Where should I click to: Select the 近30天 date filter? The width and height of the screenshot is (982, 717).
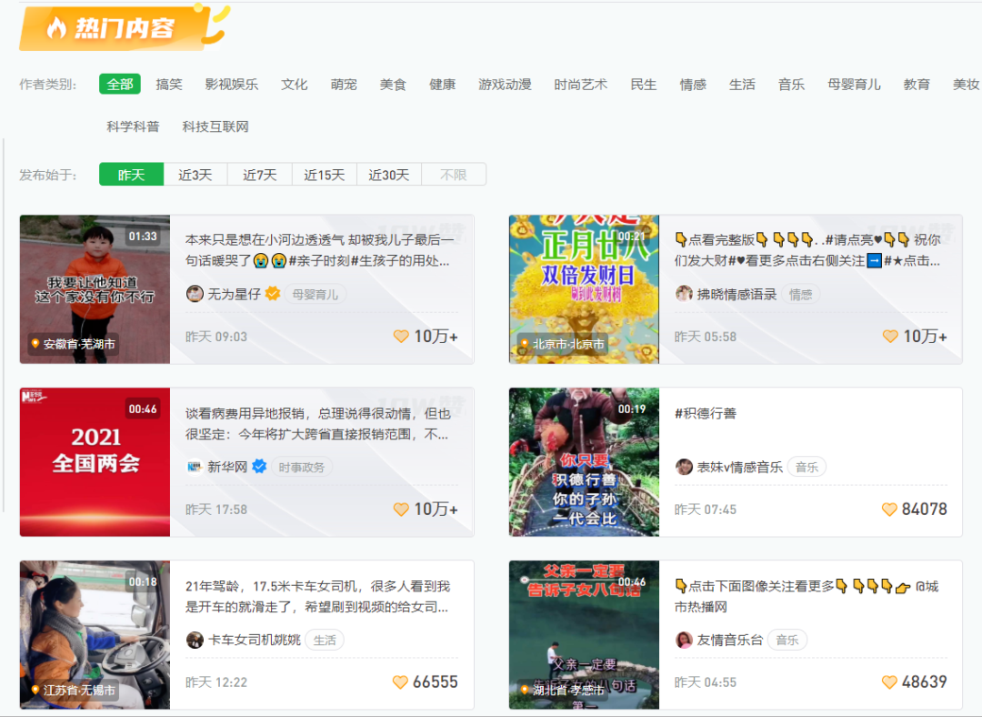(389, 174)
